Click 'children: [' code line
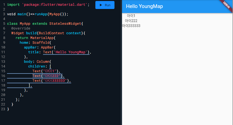Viewport: 233px width, 125px height. (x=40, y=66)
